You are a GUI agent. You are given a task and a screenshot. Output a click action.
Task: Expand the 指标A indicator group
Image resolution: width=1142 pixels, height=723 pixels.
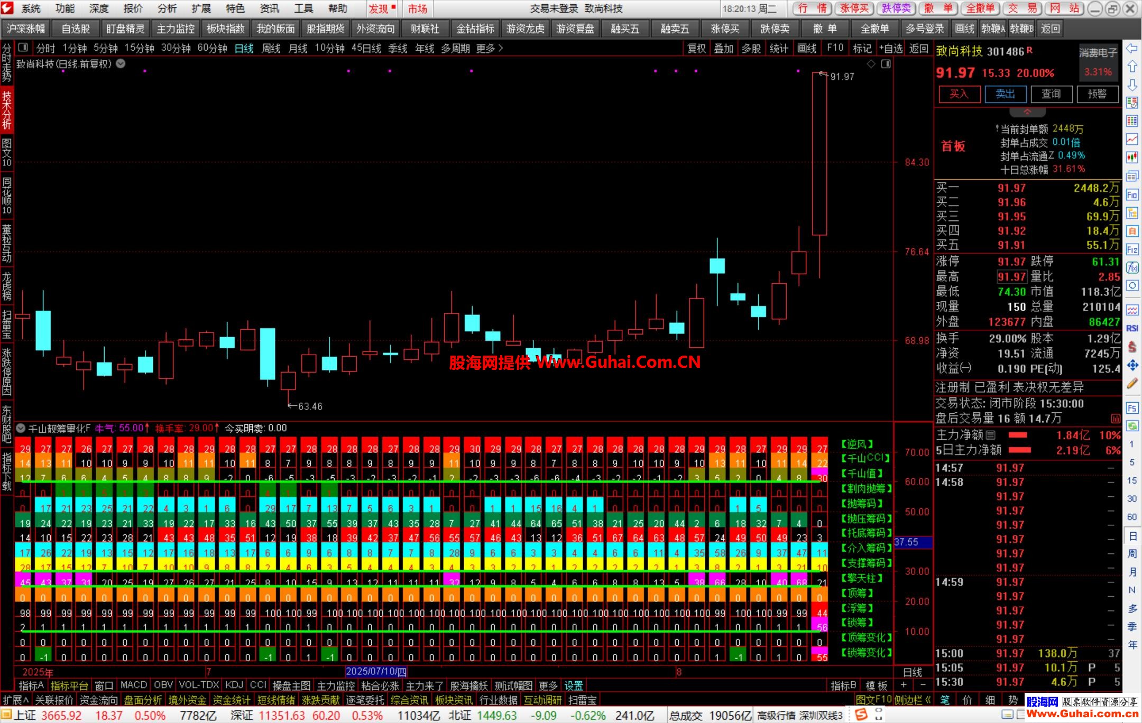32,686
